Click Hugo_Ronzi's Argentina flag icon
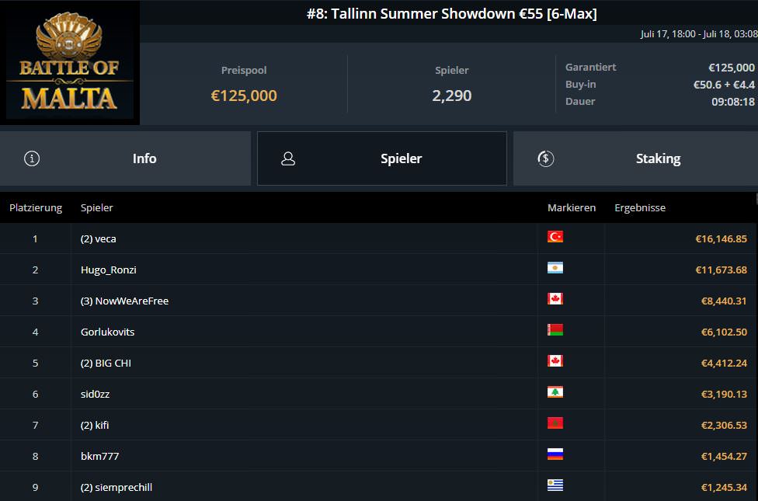The height and width of the screenshot is (501, 758). pos(555,268)
